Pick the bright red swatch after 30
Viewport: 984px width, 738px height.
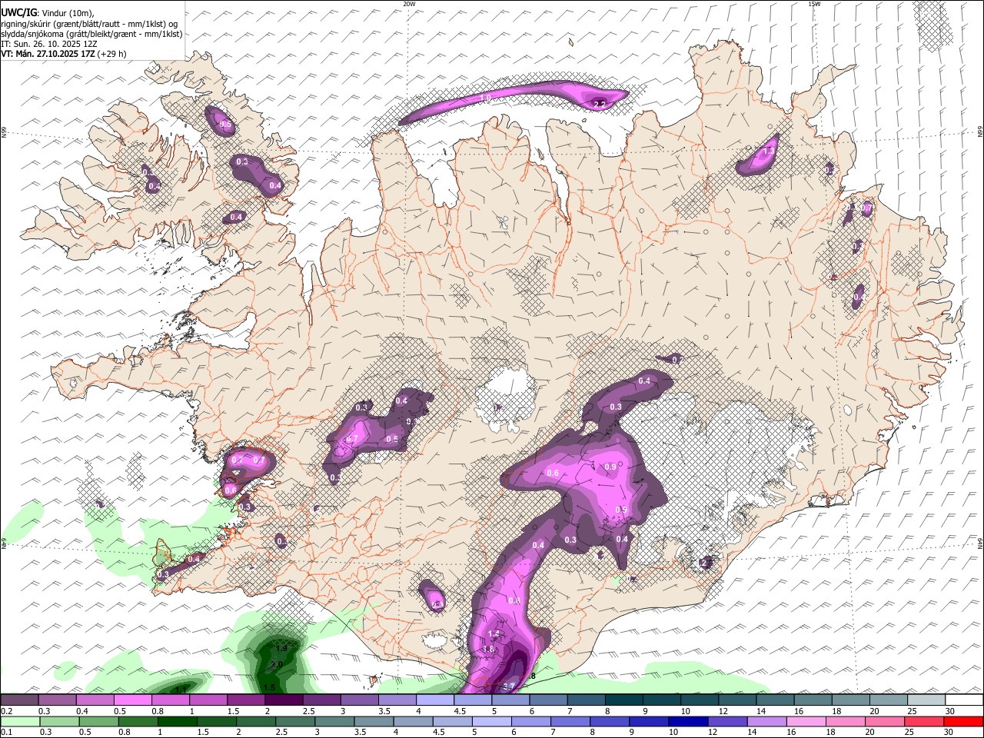[964, 721]
